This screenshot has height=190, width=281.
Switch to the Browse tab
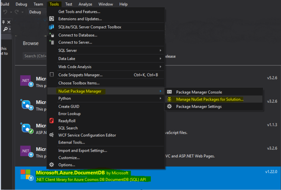31,43
